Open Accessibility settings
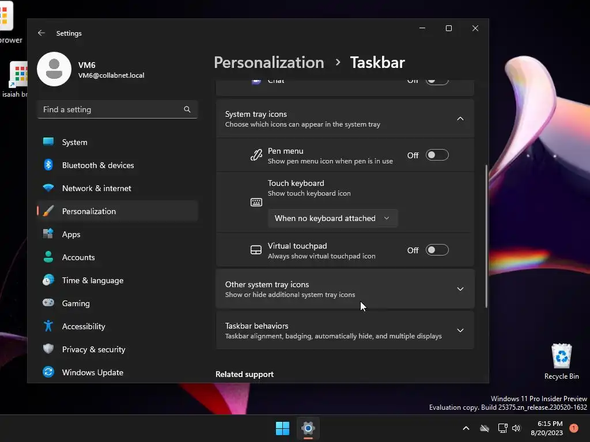Image resolution: width=590 pixels, height=442 pixels. (x=118, y=326)
